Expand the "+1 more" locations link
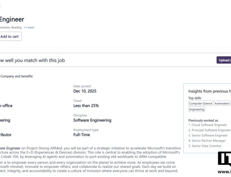Viewport: 231px width, 177px height. pyautogui.click(x=29, y=28)
